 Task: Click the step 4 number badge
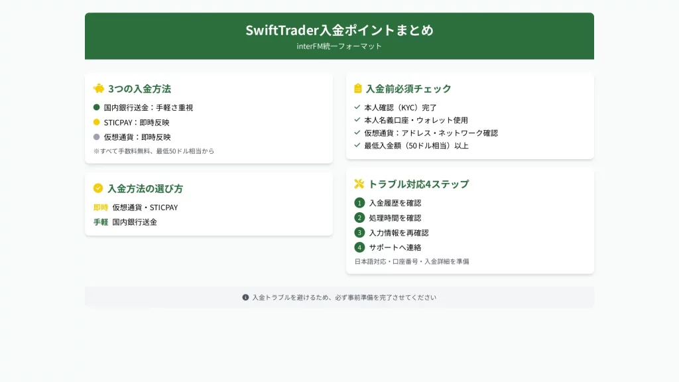point(359,247)
